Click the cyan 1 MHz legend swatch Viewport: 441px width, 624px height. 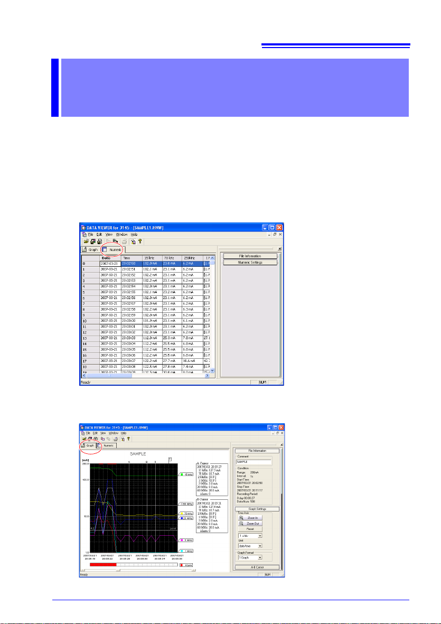(182, 551)
